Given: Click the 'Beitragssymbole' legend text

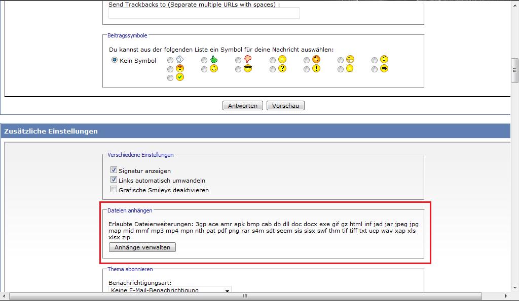Looking at the screenshot, I should (x=127, y=36).
